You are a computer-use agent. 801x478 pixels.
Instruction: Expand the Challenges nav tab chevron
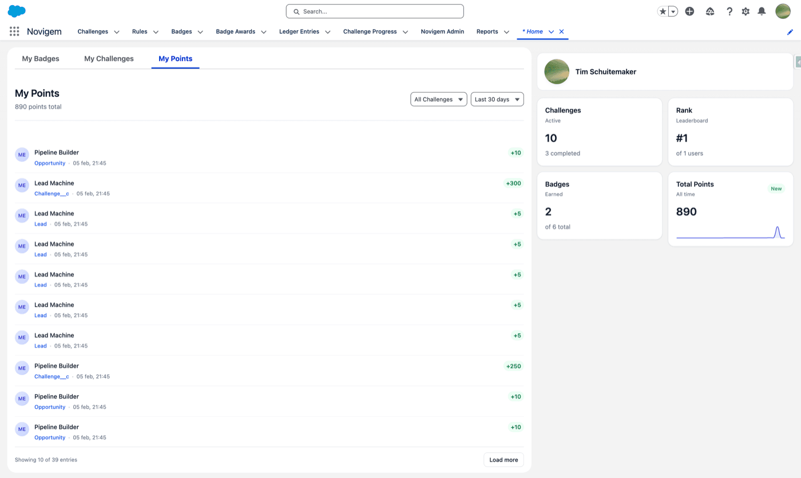[x=117, y=32]
